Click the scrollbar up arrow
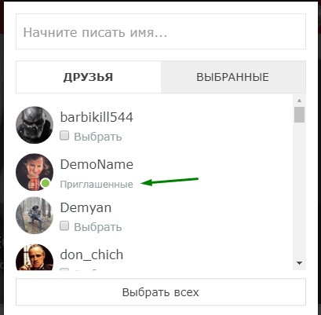Viewport: 321px width, 315px height. 300,101
